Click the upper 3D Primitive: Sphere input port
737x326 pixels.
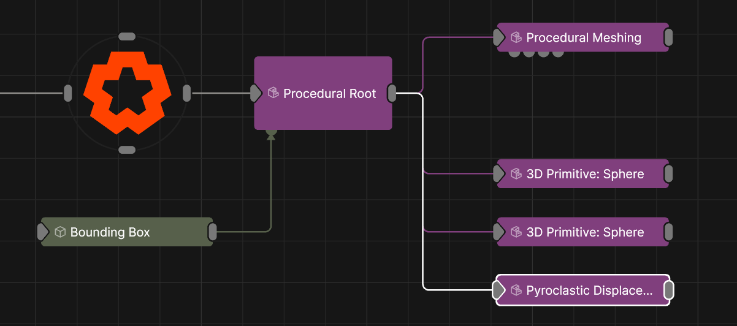click(x=499, y=174)
